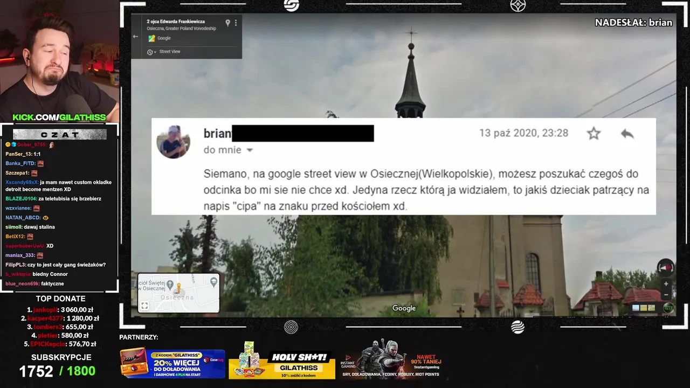
Task: Click top donor 'EPICKepcio' entry
Action: tap(60, 344)
